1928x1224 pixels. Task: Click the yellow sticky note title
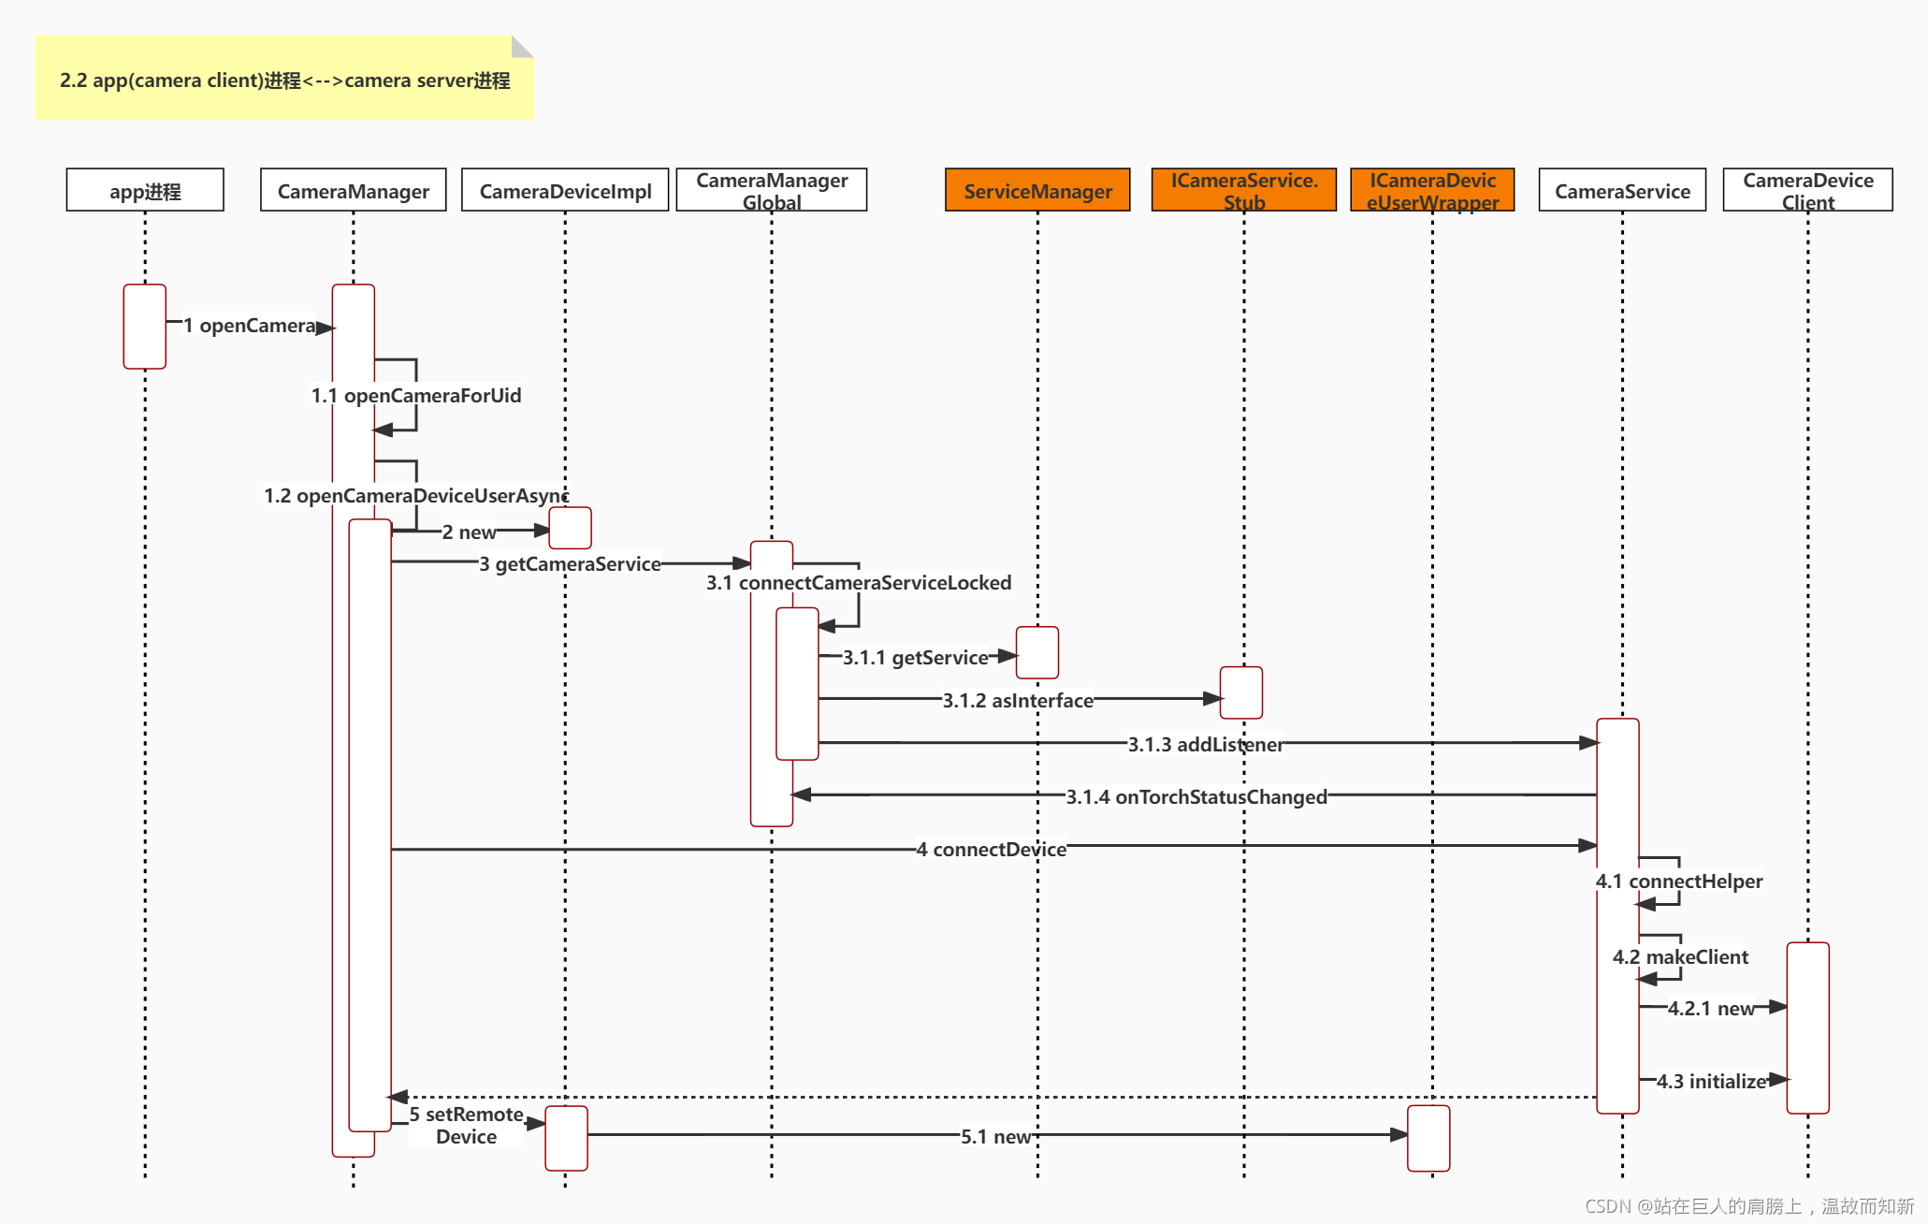284,80
